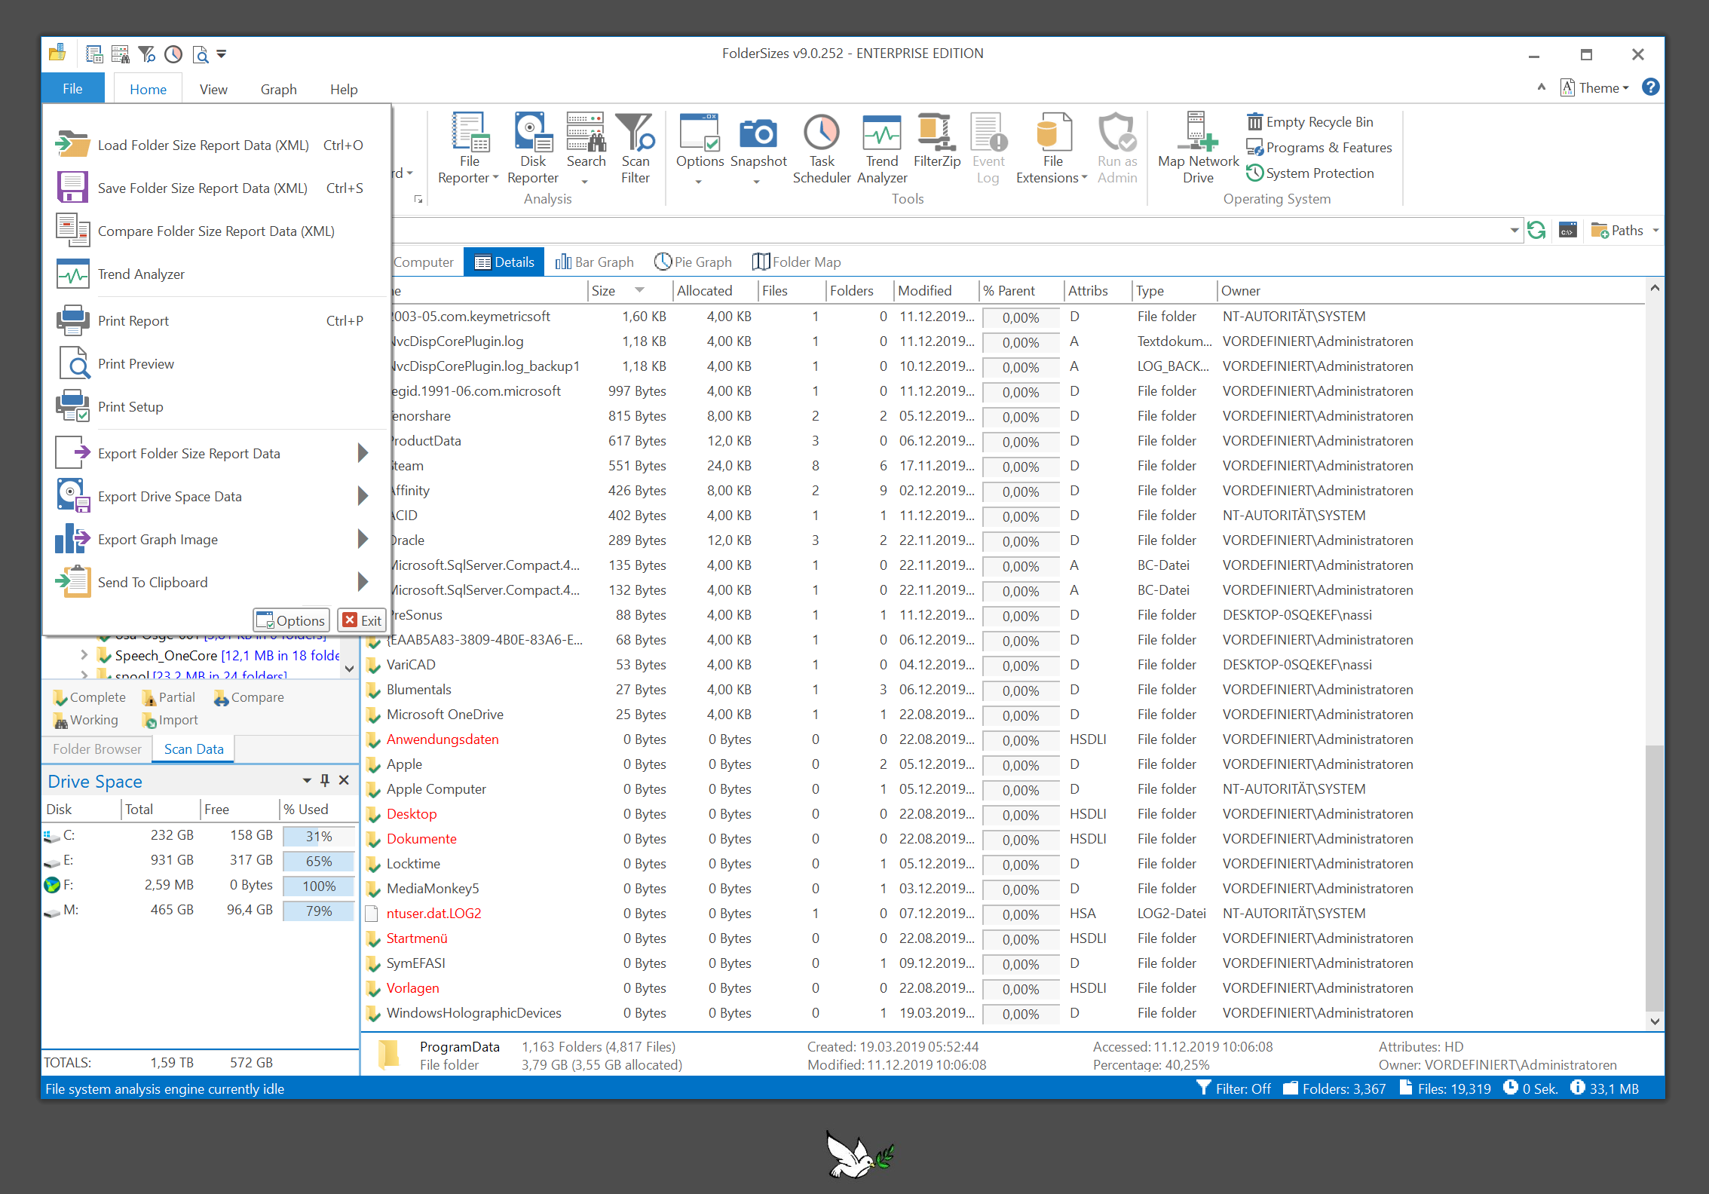Click the refresh scan icon
Image resolution: width=1709 pixels, height=1194 pixels.
pos(1536,231)
